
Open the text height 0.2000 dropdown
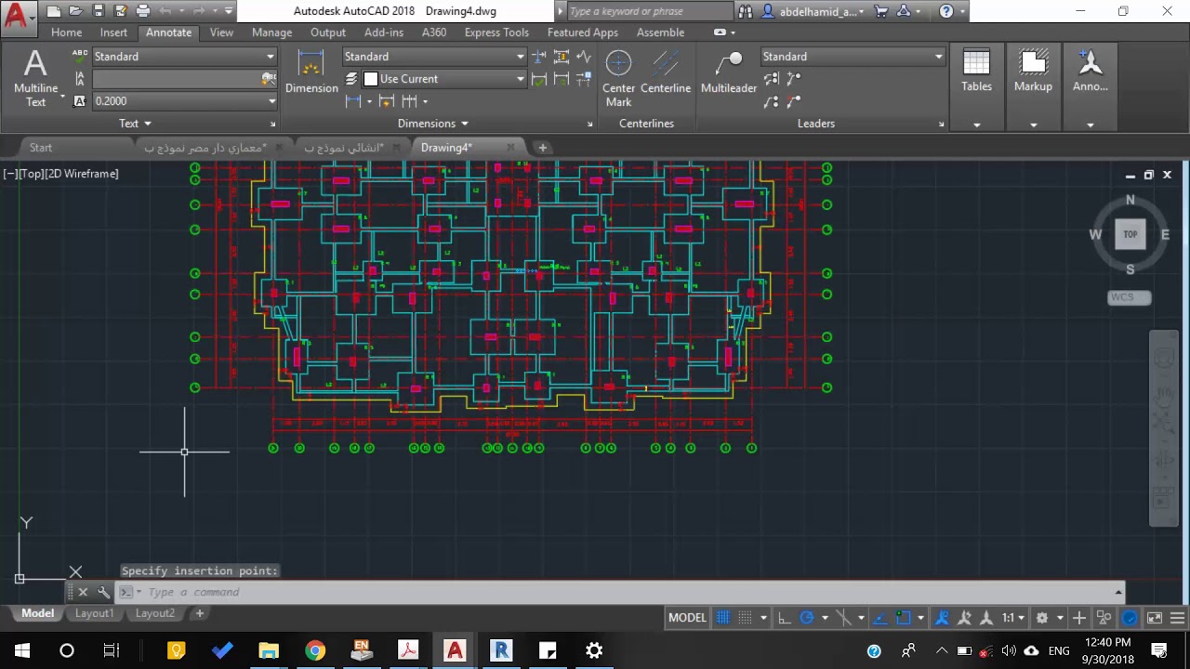[184, 101]
